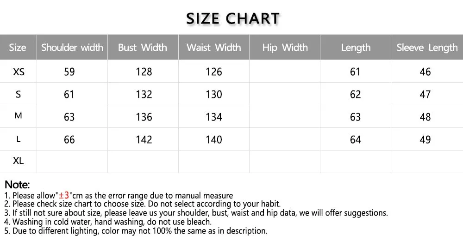The width and height of the screenshot is (463, 241).
Task: Click the Hip Width column header
Action: [285, 48]
